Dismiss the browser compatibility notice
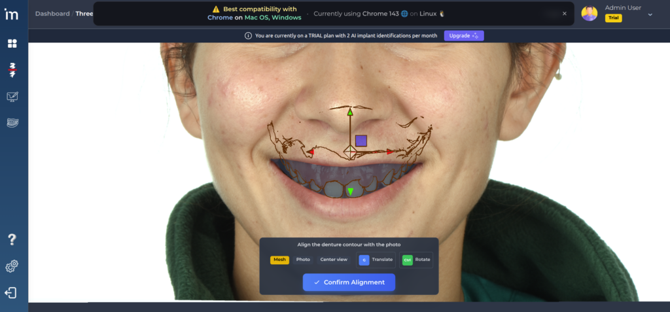The image size is (670, 312). pos(564,13)
